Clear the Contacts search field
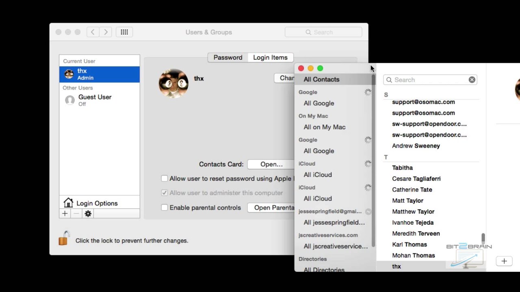520x292 pixels. [x=472, y=80]
